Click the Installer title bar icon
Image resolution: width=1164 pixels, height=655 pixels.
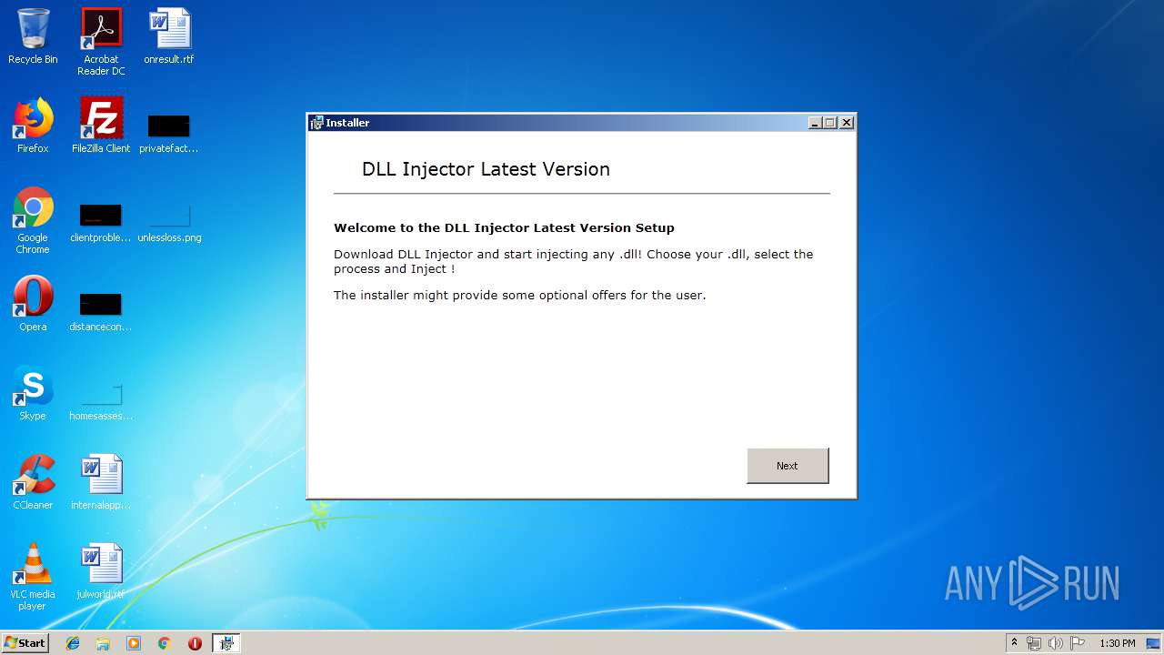pos(316,123)
